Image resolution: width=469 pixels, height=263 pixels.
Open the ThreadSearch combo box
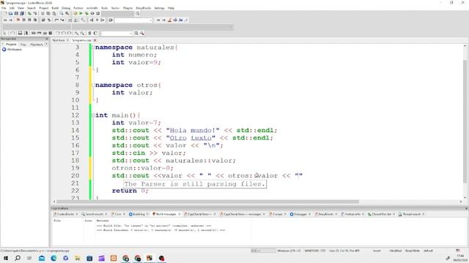(x=117, y=33)
